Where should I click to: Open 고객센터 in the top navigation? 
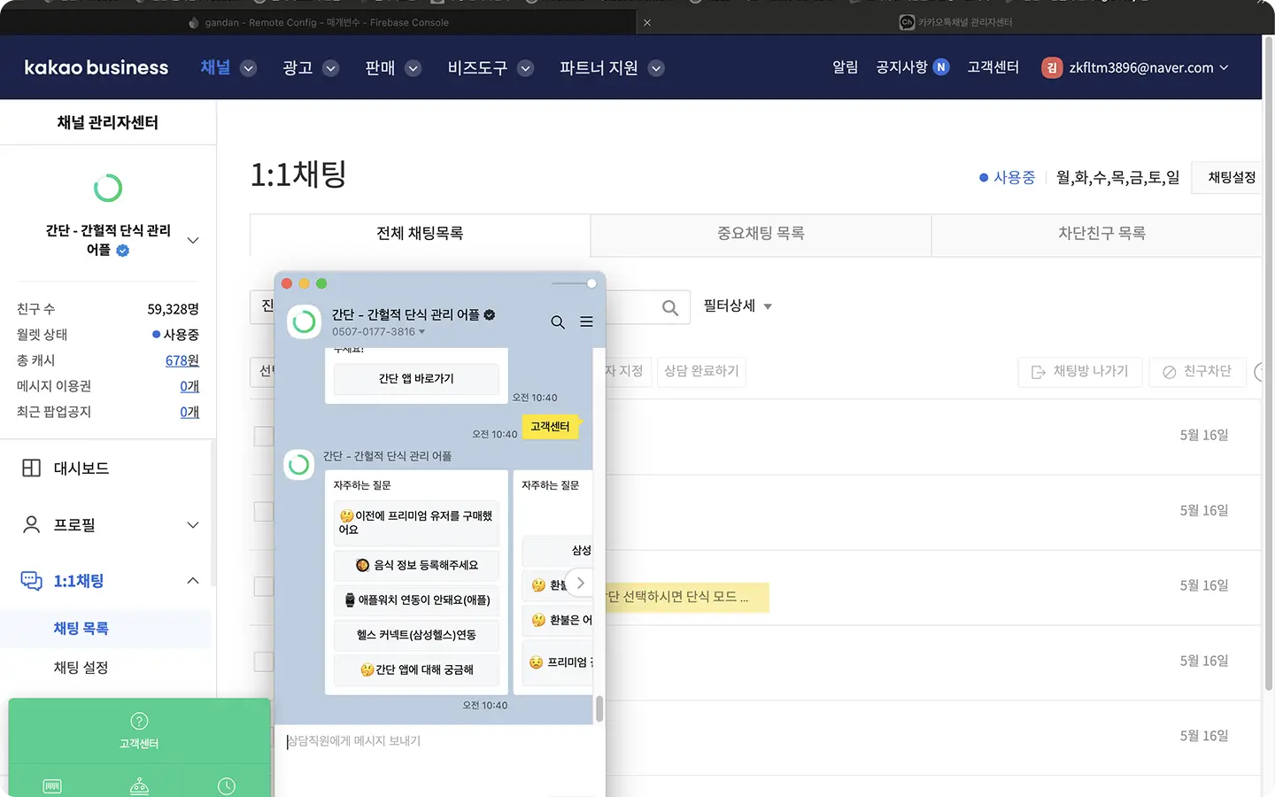tap(993, 67)
